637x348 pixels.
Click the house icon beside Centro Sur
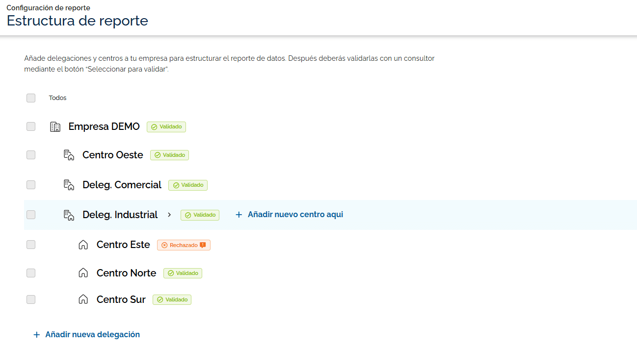tap(83, 299)
